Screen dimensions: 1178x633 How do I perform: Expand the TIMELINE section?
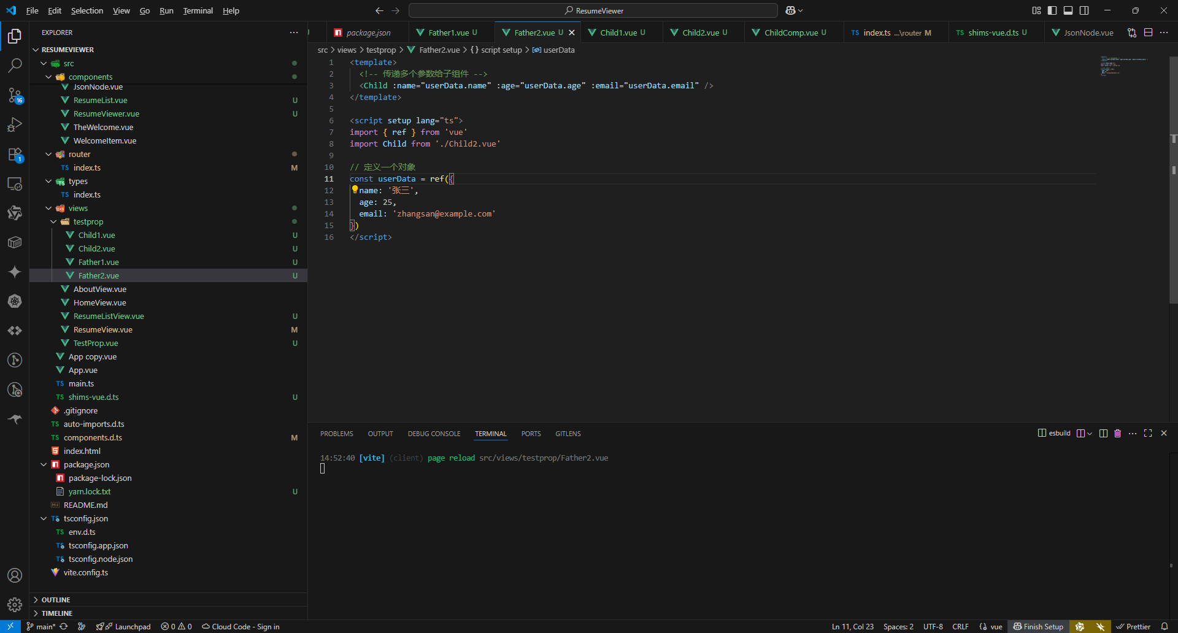point(168,613)
